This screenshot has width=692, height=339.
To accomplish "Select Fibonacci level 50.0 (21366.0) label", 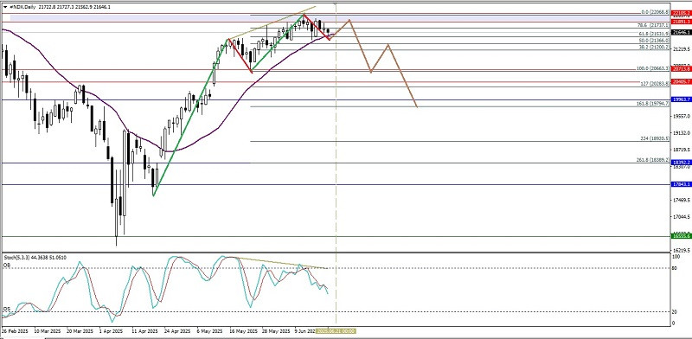I will [x=654, y=40].
